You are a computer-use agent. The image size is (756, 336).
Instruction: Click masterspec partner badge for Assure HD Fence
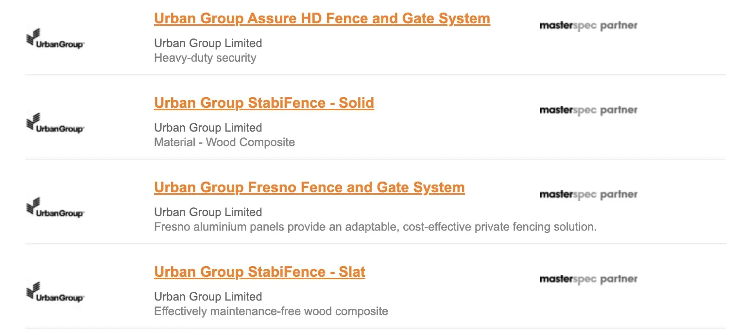click(x=588, y=26)
